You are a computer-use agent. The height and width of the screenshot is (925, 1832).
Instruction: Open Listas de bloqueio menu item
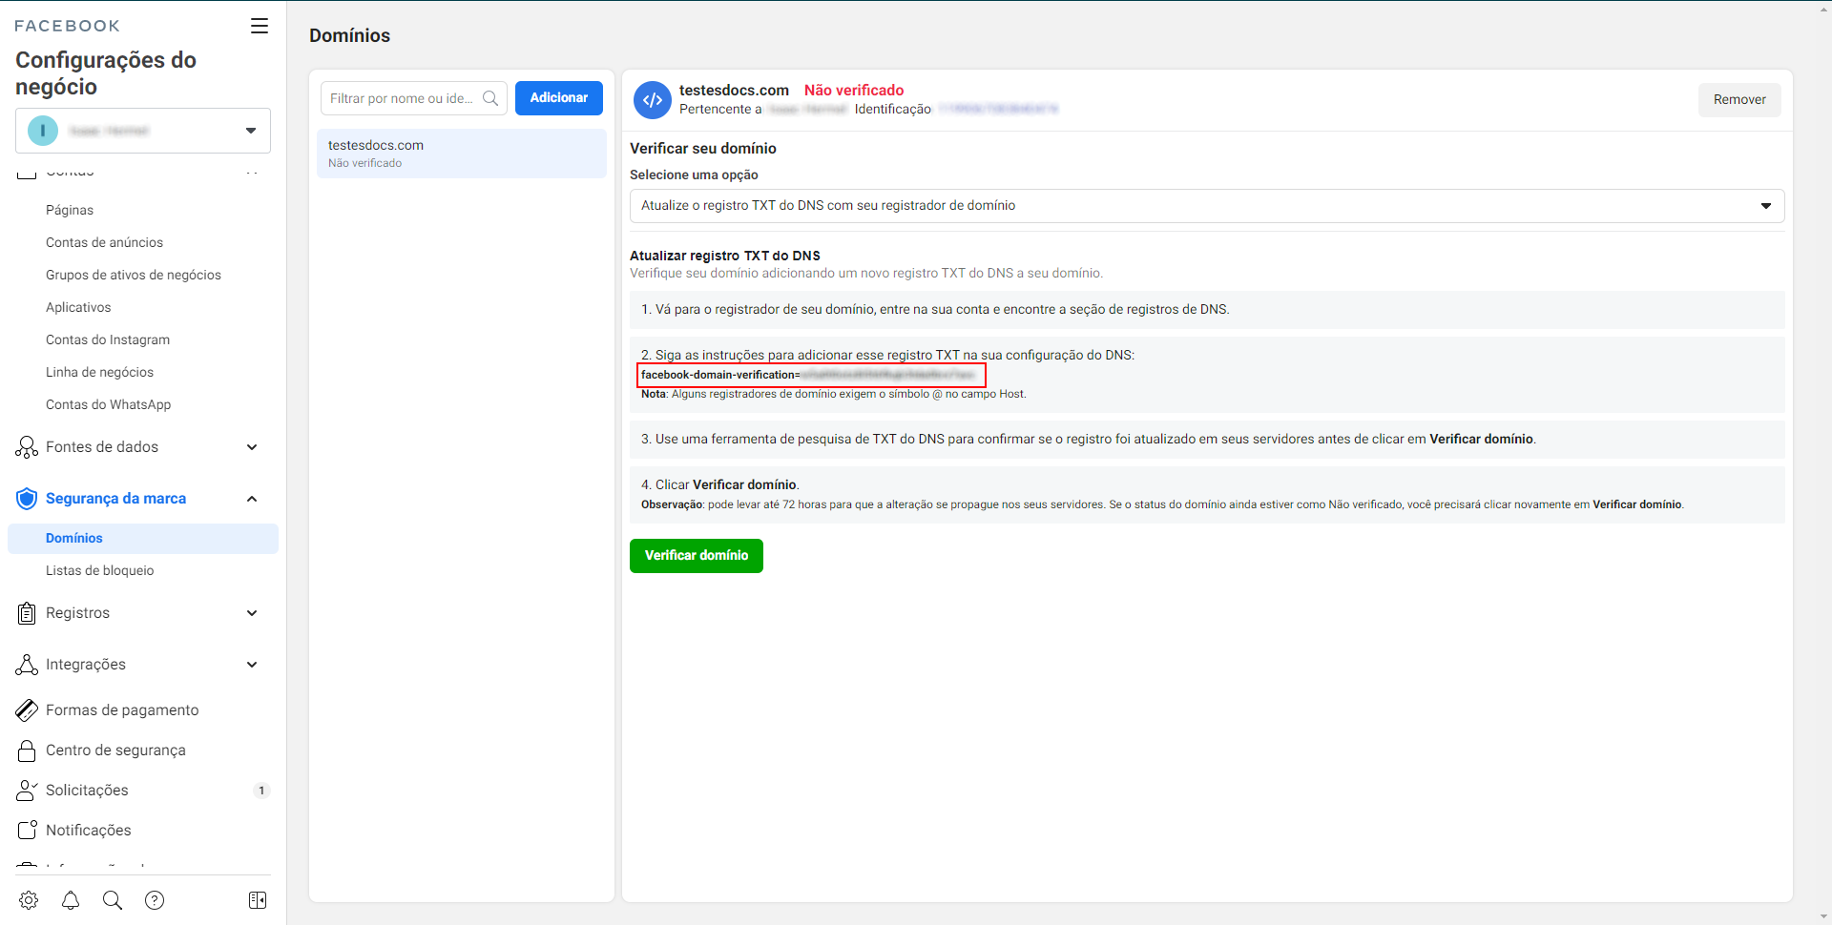(x=100, y=570)
